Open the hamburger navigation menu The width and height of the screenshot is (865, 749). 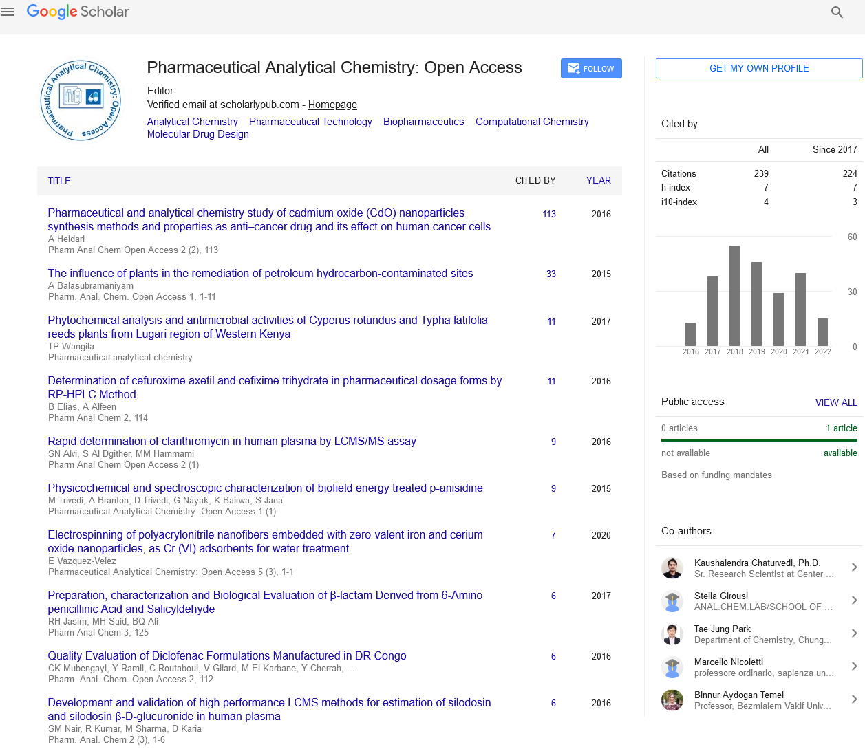(8, 12)
